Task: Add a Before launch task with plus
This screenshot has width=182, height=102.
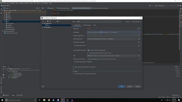Action: click(x=74, y=69)
